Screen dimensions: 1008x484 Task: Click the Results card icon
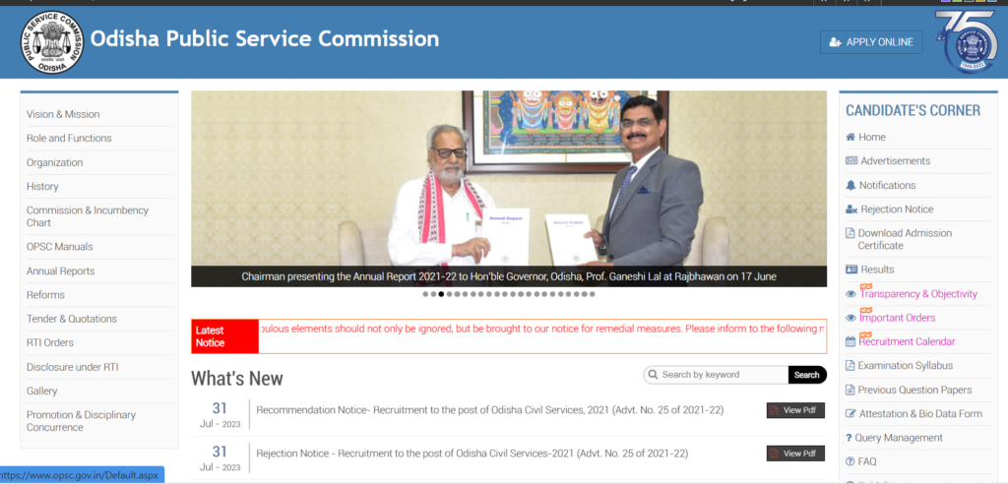tap(851, 270)
